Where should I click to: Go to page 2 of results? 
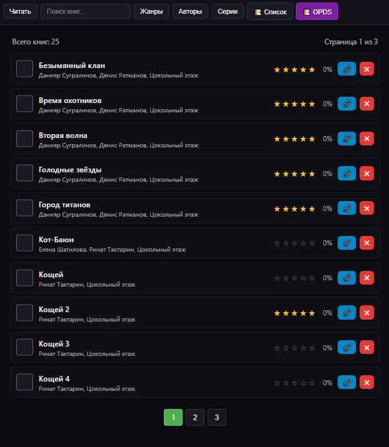[195, 418]
